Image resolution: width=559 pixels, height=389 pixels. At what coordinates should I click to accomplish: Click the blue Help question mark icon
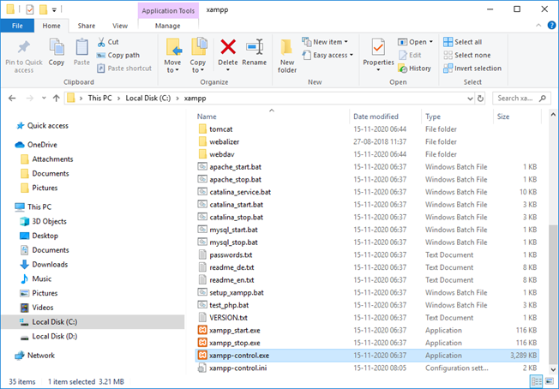(551, 26)
